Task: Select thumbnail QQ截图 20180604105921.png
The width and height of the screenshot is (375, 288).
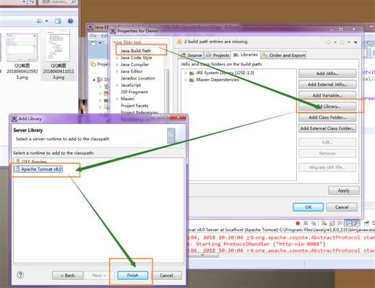Action: [22, 56]
